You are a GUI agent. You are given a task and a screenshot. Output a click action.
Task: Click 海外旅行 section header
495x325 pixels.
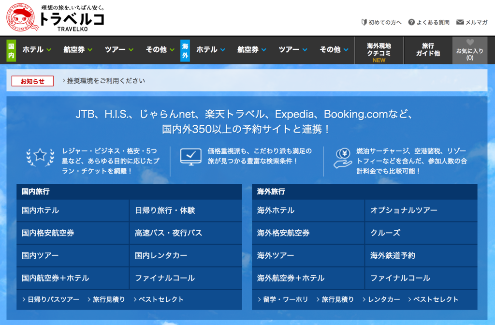coord(364,192)
